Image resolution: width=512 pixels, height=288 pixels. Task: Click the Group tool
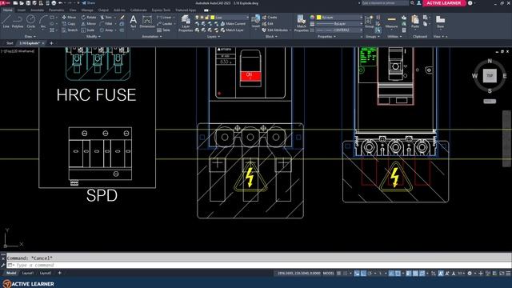click(x=369, y=22)
